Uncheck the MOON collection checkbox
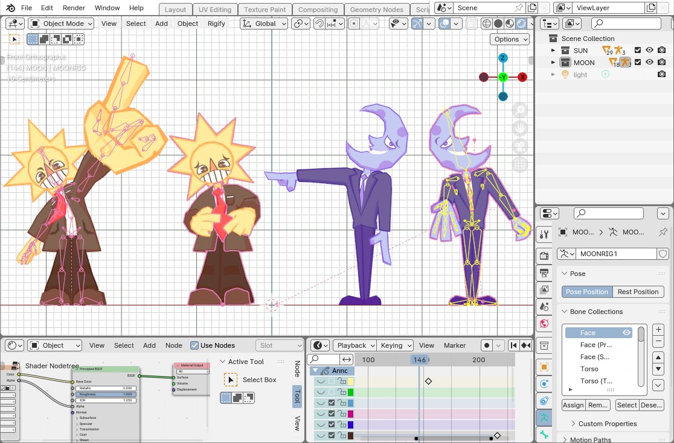Image resolution: width=674 pixels, height=443 pixels. coord(638,62)
